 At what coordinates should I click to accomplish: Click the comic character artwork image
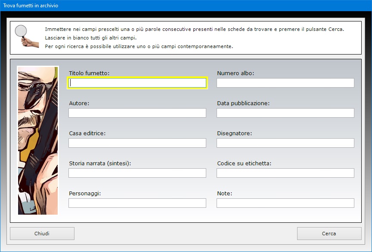point(38,140)
